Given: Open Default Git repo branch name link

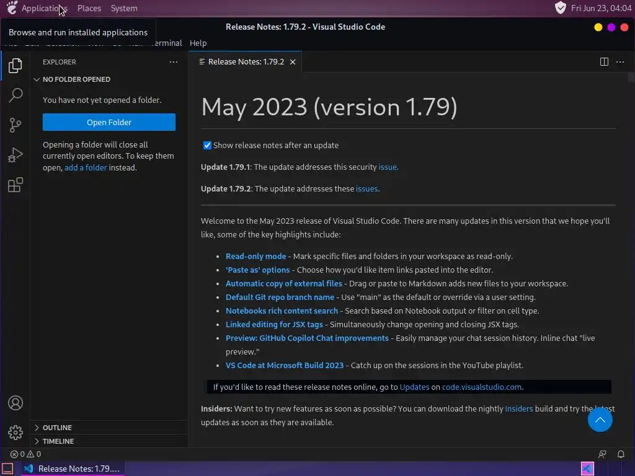Looking at the screenshot, I should (x=280, y=297).
